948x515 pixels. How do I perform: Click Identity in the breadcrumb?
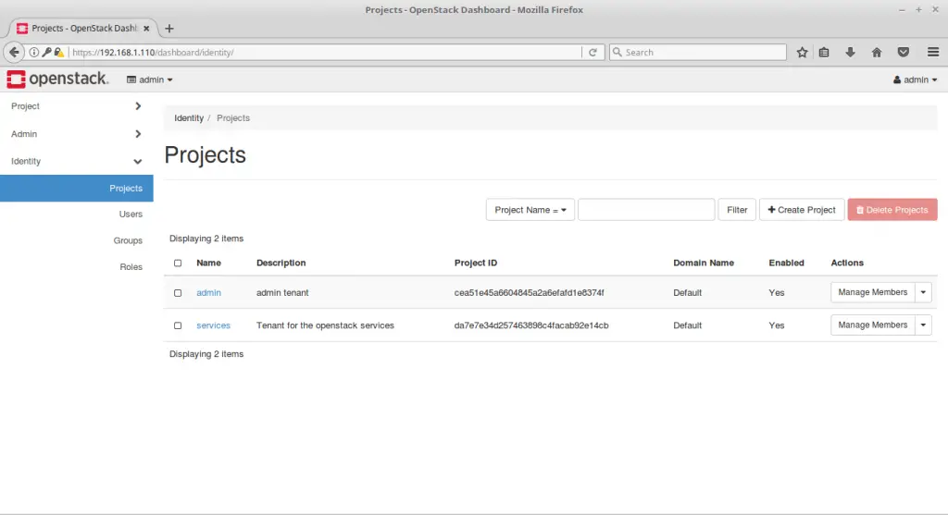point(189,118)
